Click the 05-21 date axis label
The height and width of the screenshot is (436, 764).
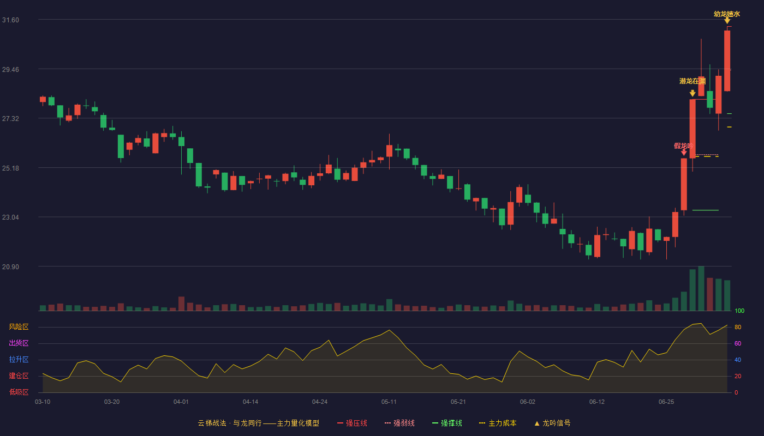(458, 402)
